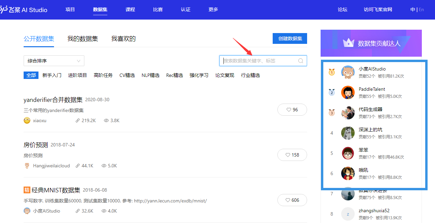The width and height of the screenshot is (435, 223).
Task: Click the 精 badge on 经典MNIST数据集
Action: [27, 190]
